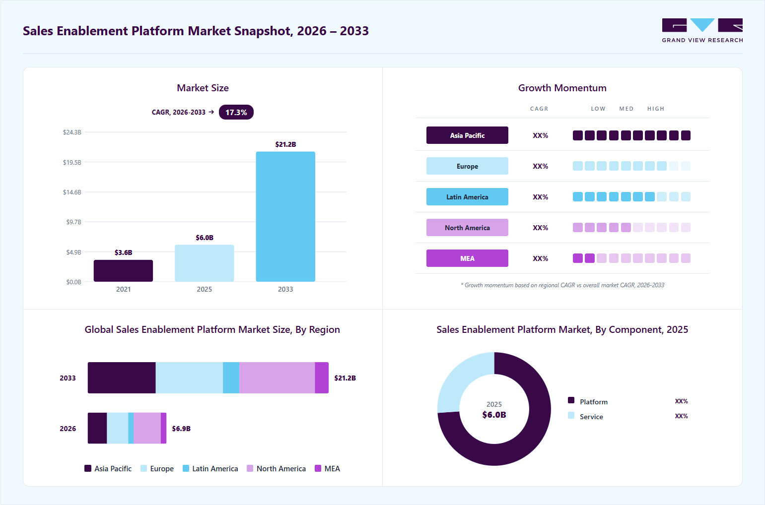The width and height of the screenshot is (765, 505).
Task: Click Service legend color swatch
Action: pyautogui.click(x=571, y=415)
